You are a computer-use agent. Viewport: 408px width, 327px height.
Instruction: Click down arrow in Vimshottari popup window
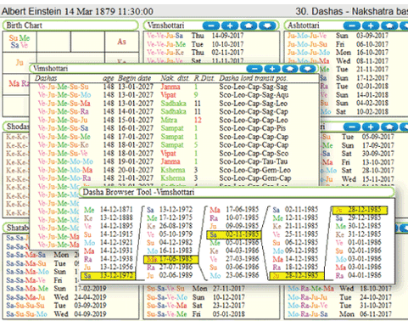tap(308, 69)
